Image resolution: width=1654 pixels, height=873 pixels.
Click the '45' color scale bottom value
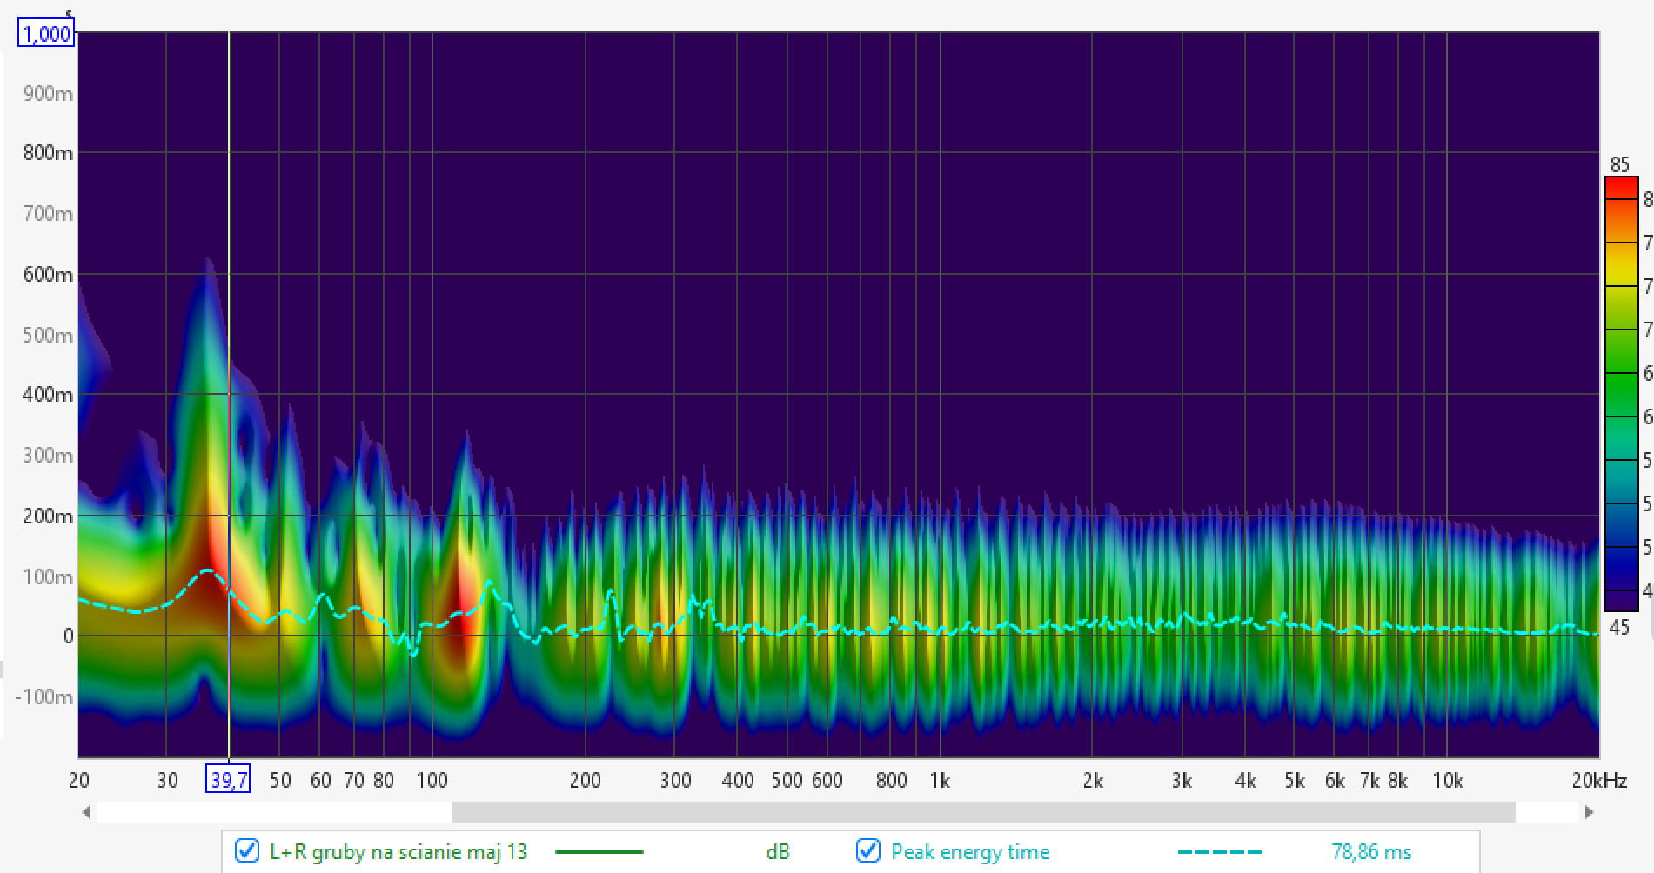coord(1619,628)
